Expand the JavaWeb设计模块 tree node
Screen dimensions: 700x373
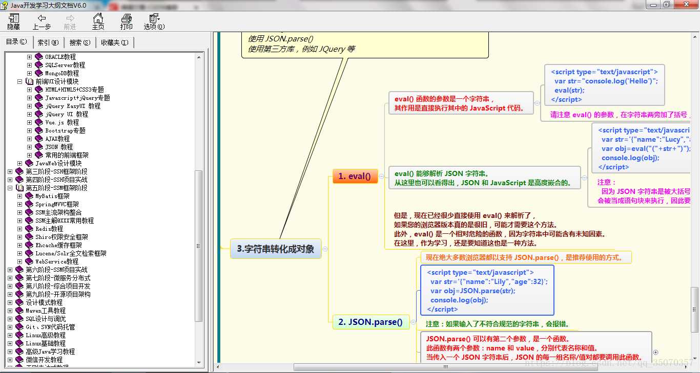[19, 163]
